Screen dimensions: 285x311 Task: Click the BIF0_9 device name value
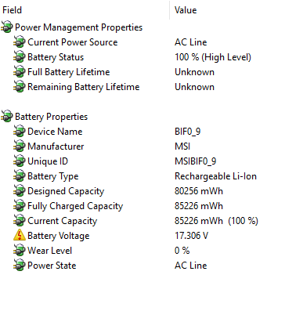point(187,132)
